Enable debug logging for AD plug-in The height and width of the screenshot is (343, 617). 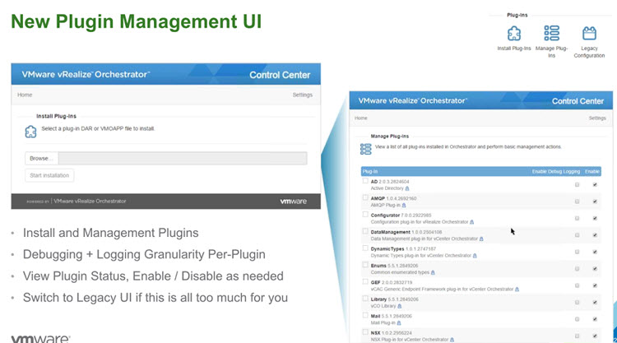pos(578,184)
